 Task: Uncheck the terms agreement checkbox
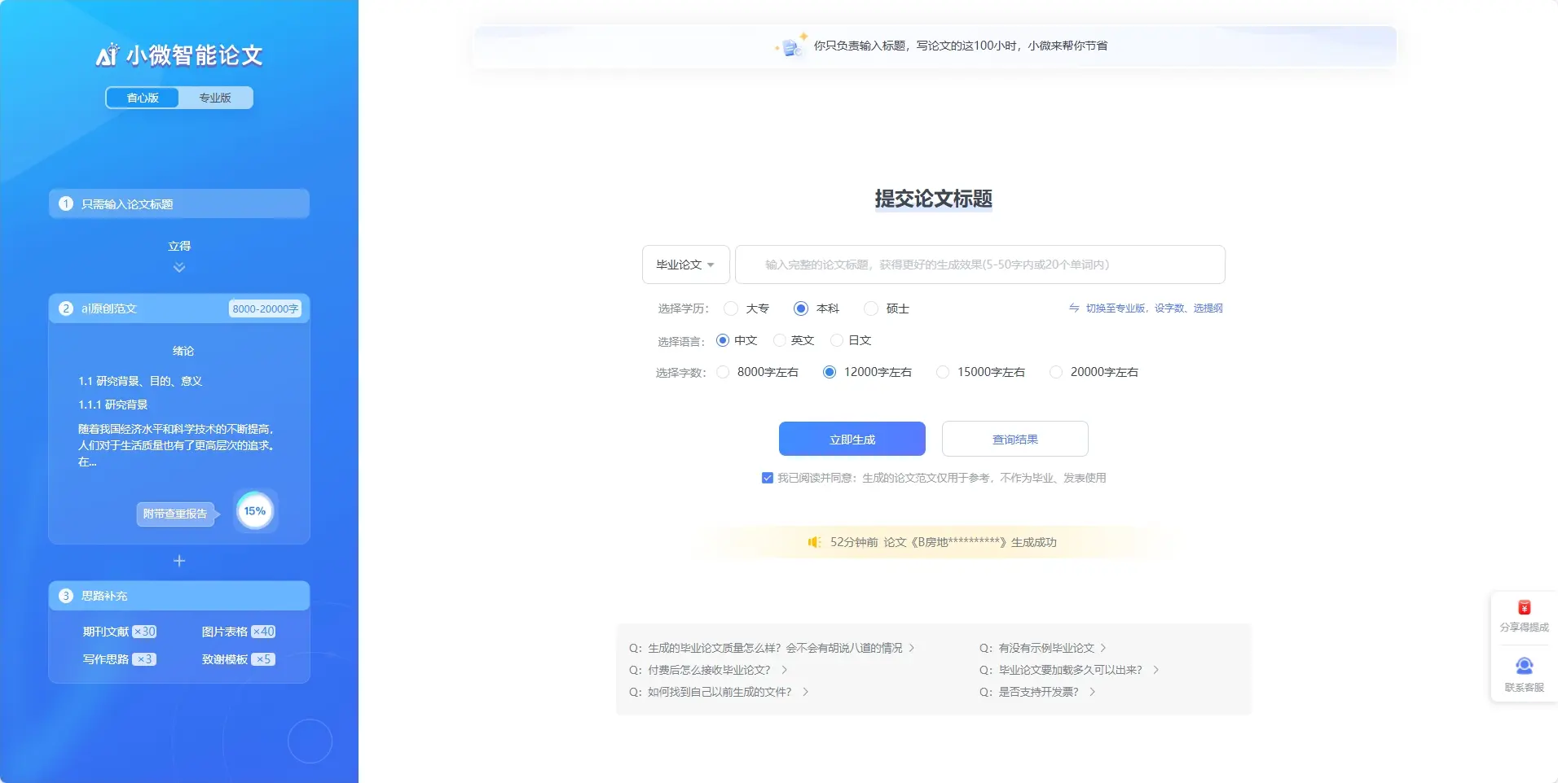coord(766,478)
